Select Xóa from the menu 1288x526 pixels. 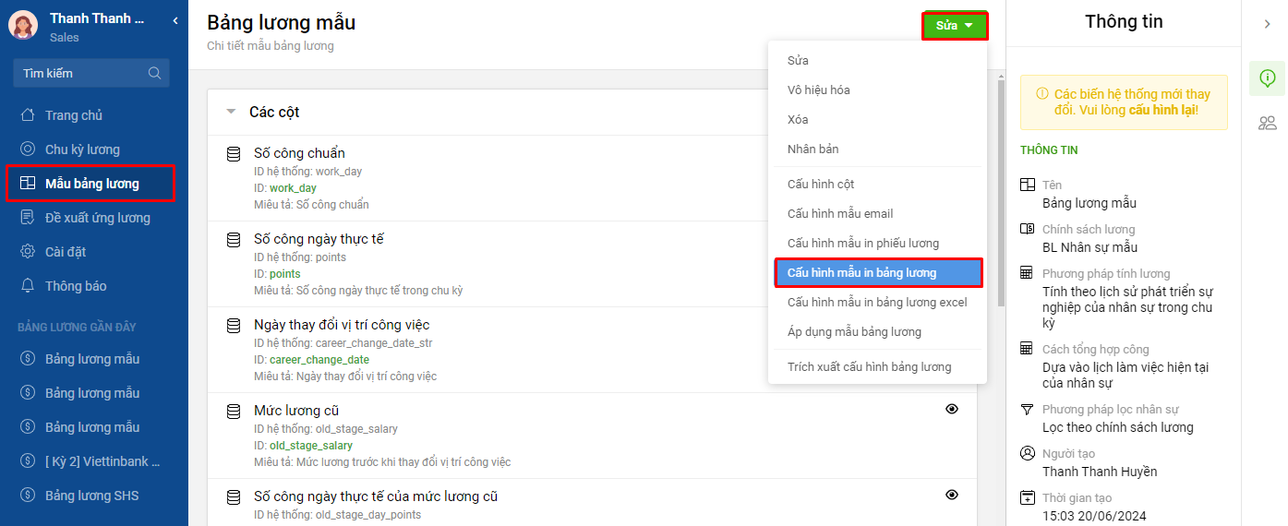click(x=877, y=120)
